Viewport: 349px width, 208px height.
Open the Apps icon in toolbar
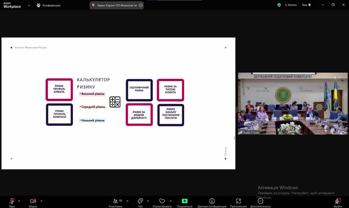(x=238, y=201)
